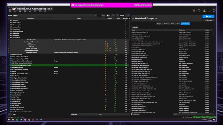Screen dimensions: 223x125
Task: Click the create backup icon above the mod list
Action: click(117, 15)
